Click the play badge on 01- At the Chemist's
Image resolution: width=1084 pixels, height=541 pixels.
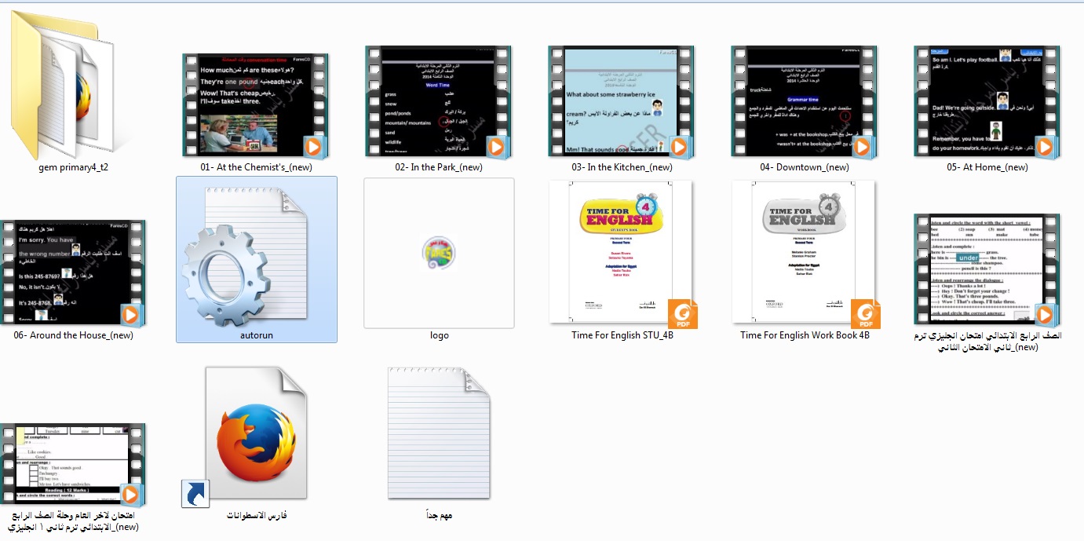[313, 147]
